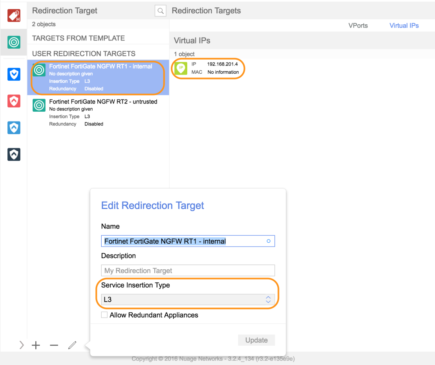Click the USER REDIRECTION TARGETS header
This screenshot has height=365, width=435.
[84, 53]
